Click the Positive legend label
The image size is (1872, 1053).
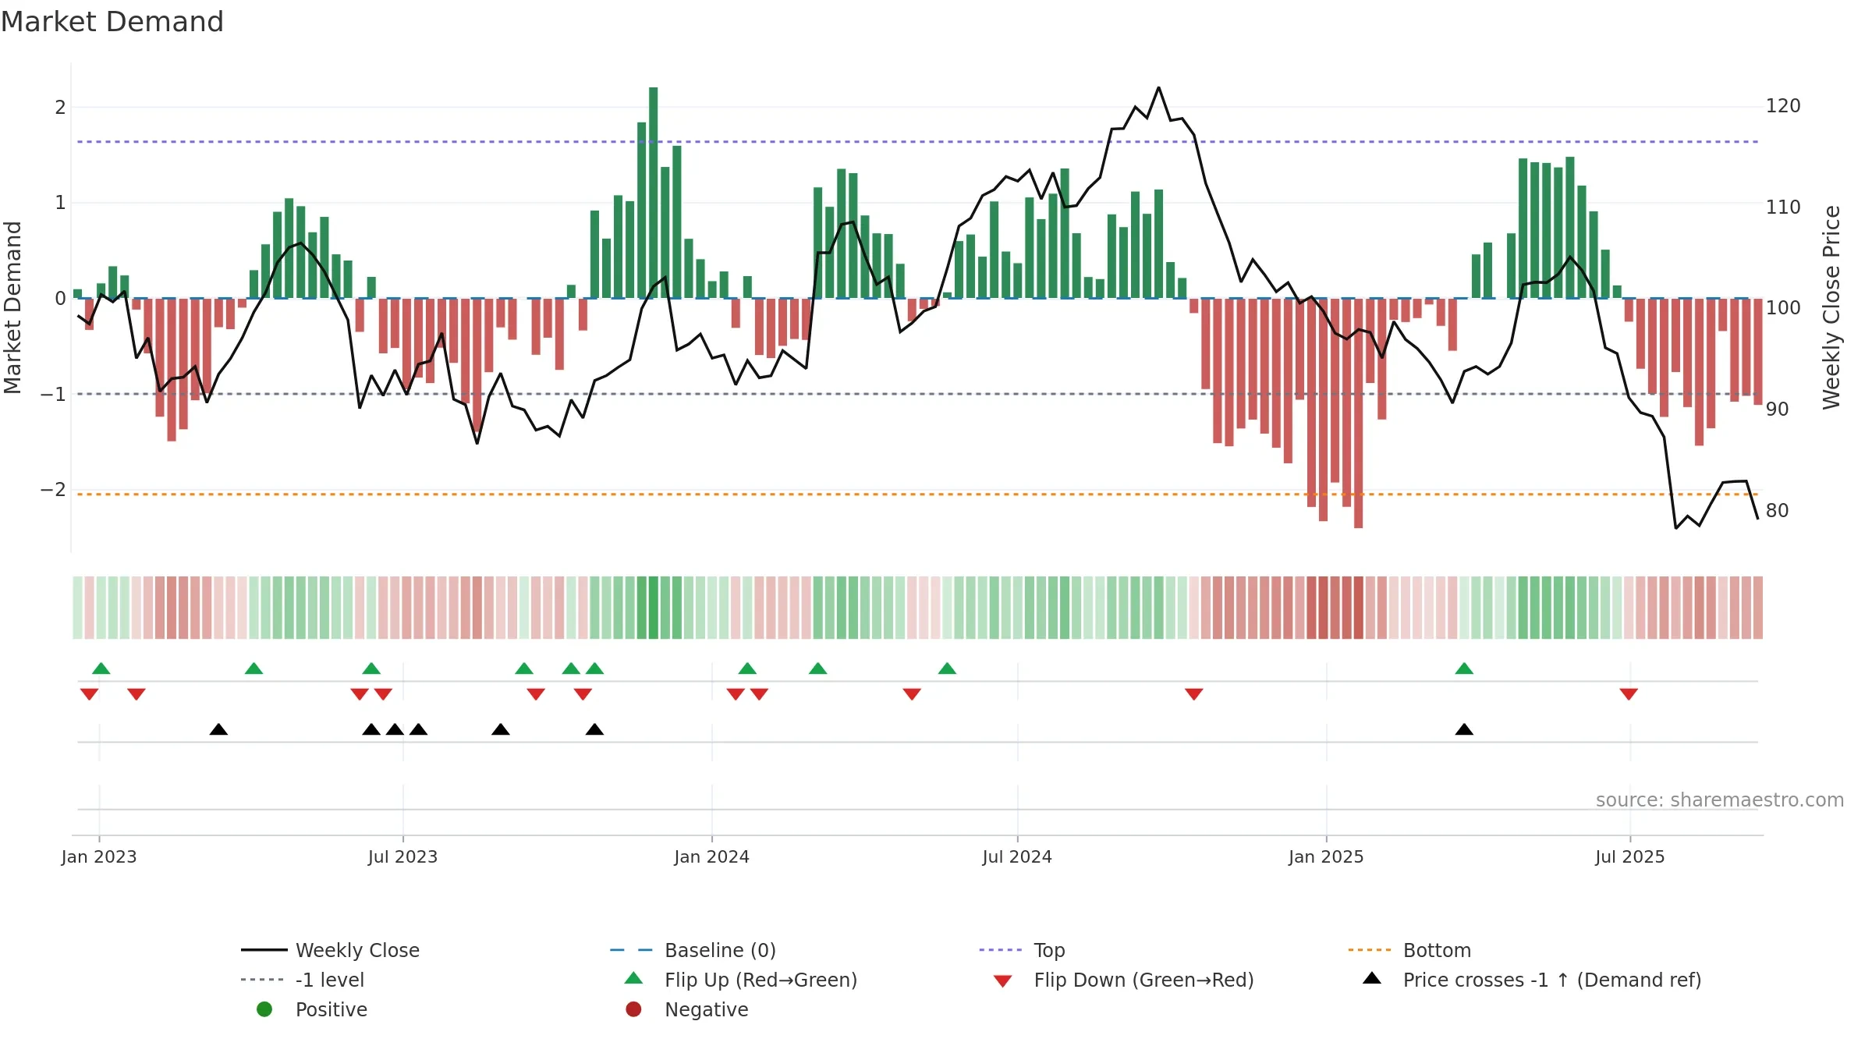tap(331, 1009)
